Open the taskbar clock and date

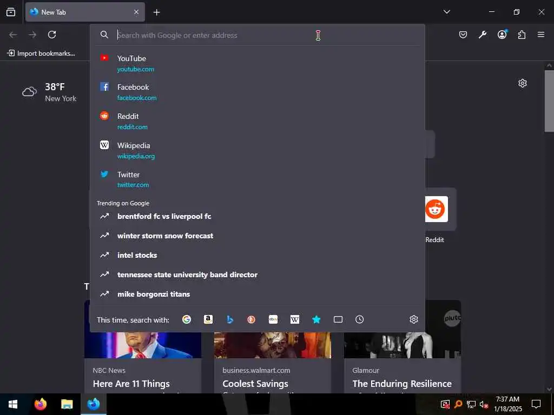coord(507,404)
